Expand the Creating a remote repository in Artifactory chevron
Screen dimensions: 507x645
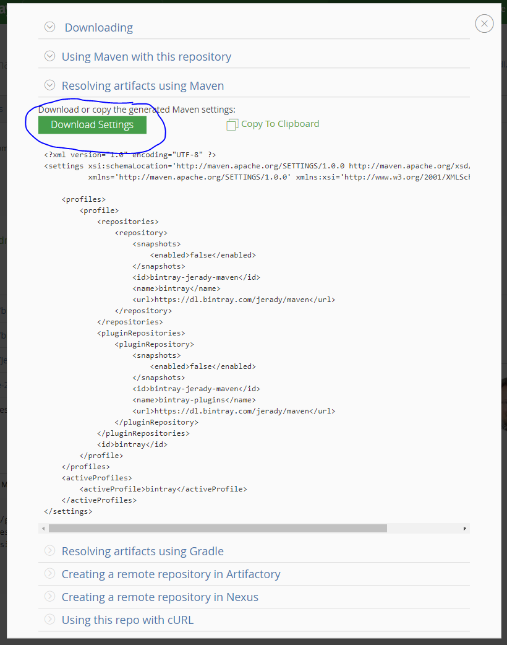click(49, 573)
